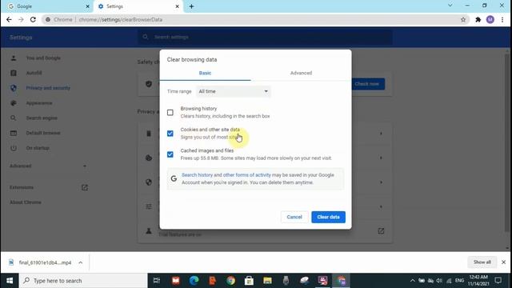Show hidden system tray icons
Viewport: 512px width, 288px height.
point(413,281)
